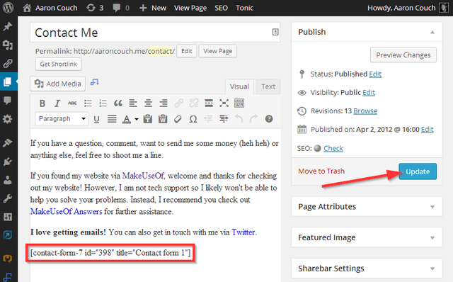Switch to the Visual editor tab
The image size is (453, 282).
pos(239,86)
